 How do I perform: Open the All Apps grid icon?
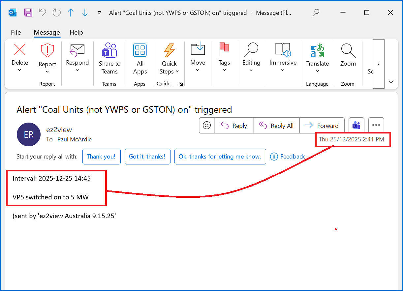click(x=140, y=50)
